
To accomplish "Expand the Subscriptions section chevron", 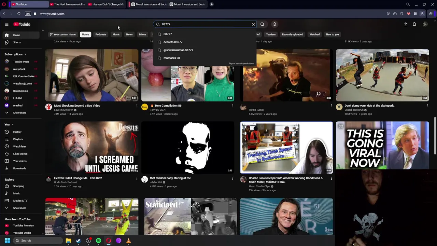I will (x=25, y=54).
